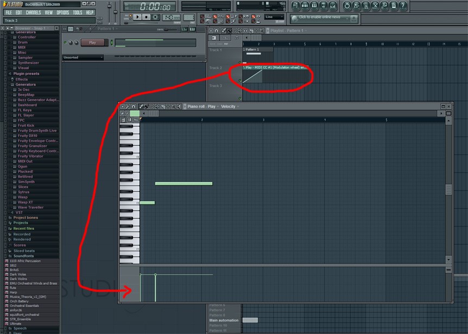Open the CHANNELS menu

pyautogui.click(x=33, y=12)
